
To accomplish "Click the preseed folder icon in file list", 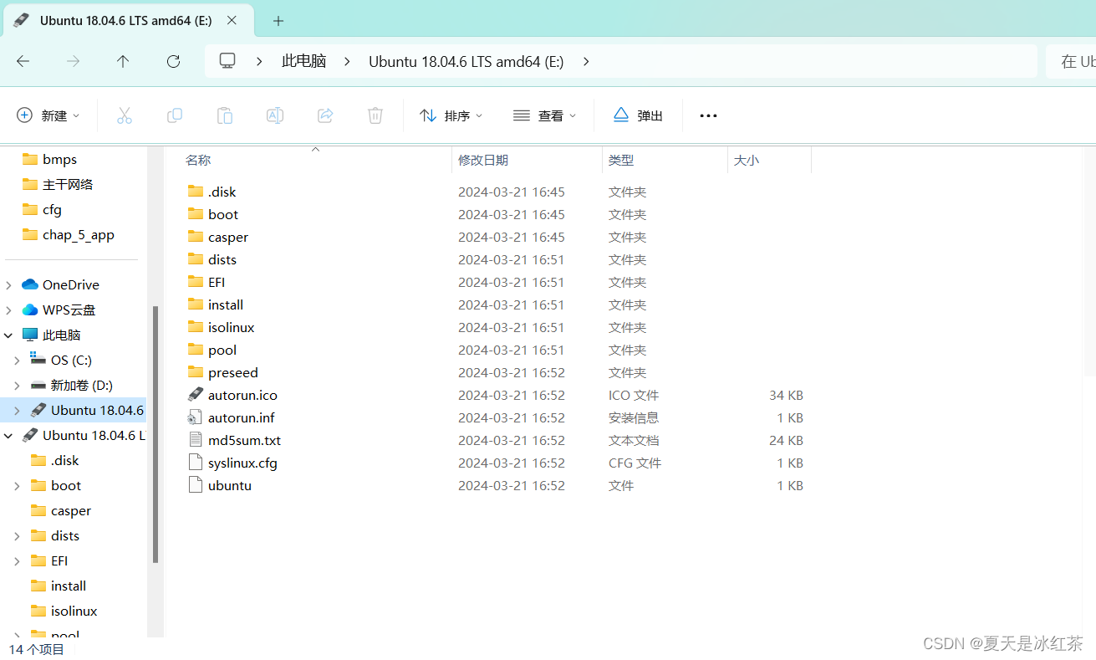I will (196, 372).
